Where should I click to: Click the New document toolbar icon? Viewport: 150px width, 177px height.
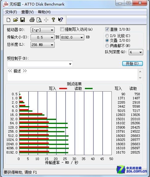pos(8,20)
